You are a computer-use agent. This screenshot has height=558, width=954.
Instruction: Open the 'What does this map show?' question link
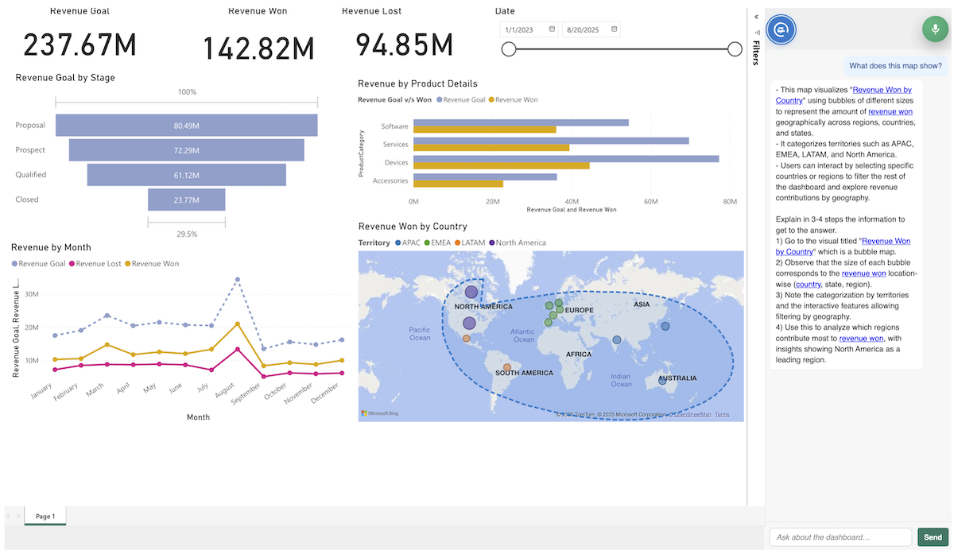(895, 65)
